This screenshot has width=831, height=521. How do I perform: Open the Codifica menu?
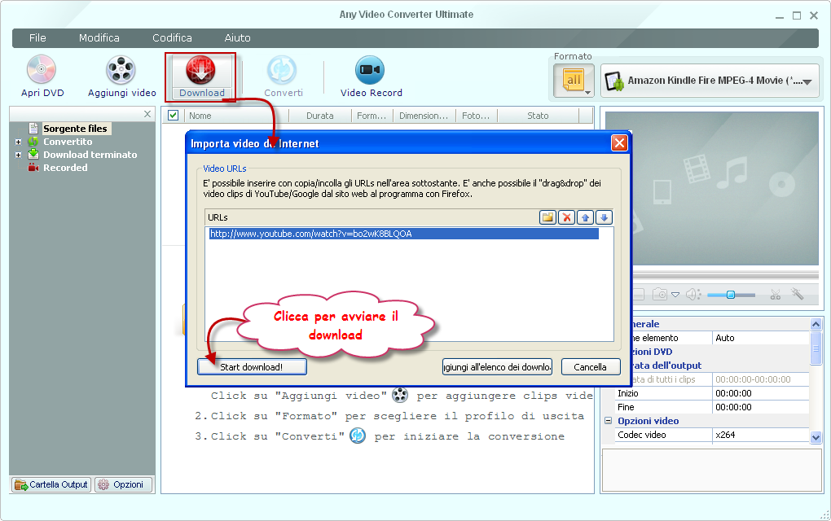pyautogui.click(x=172, y=38)
